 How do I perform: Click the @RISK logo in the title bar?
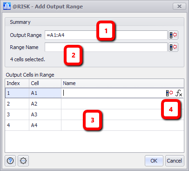coord(7,6)
